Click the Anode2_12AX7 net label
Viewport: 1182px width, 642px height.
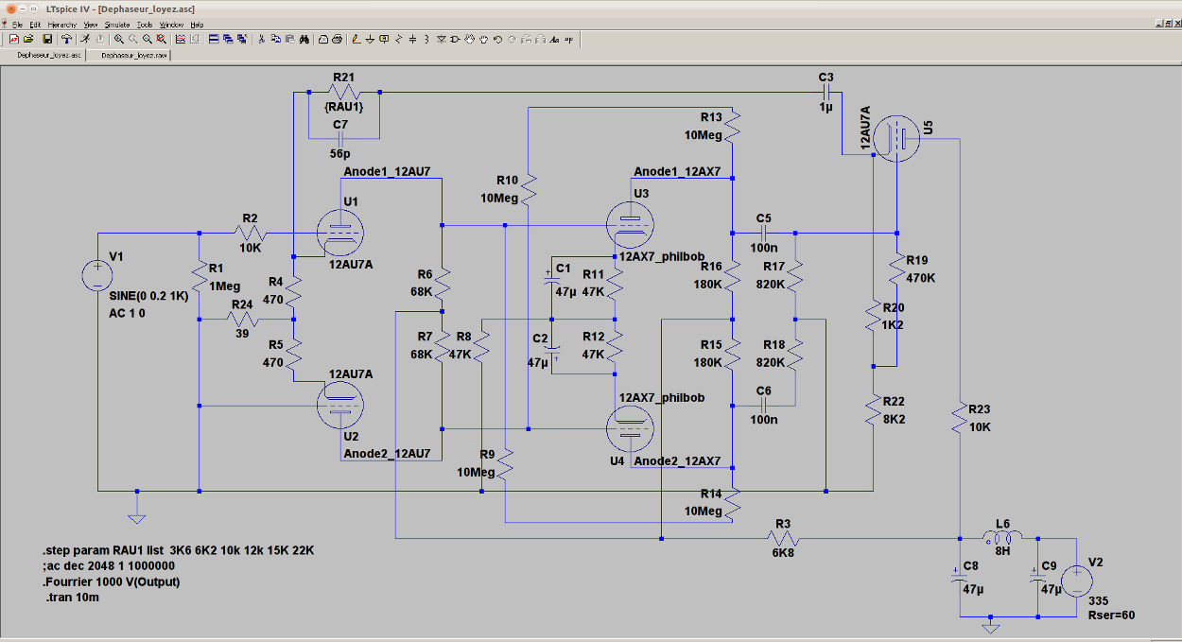coord(677,461)
